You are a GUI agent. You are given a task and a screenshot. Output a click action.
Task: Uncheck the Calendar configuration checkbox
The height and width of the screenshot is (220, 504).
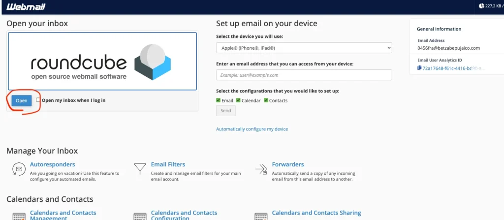[x=238, y=100]
